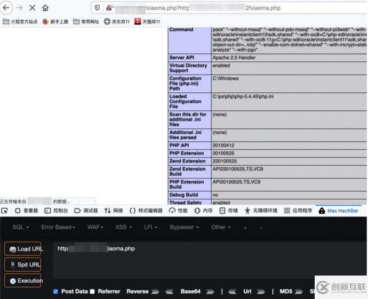Click the Base64 decode left arrow

(x=170, y=292)
